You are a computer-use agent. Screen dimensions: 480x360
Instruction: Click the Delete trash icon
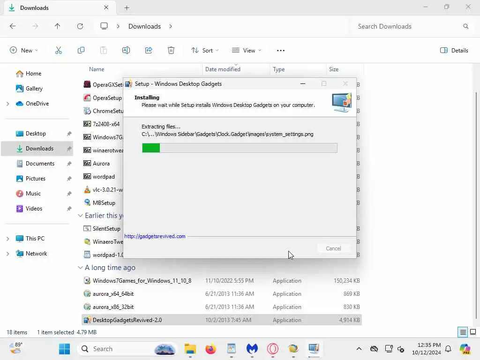pos(171,51)
